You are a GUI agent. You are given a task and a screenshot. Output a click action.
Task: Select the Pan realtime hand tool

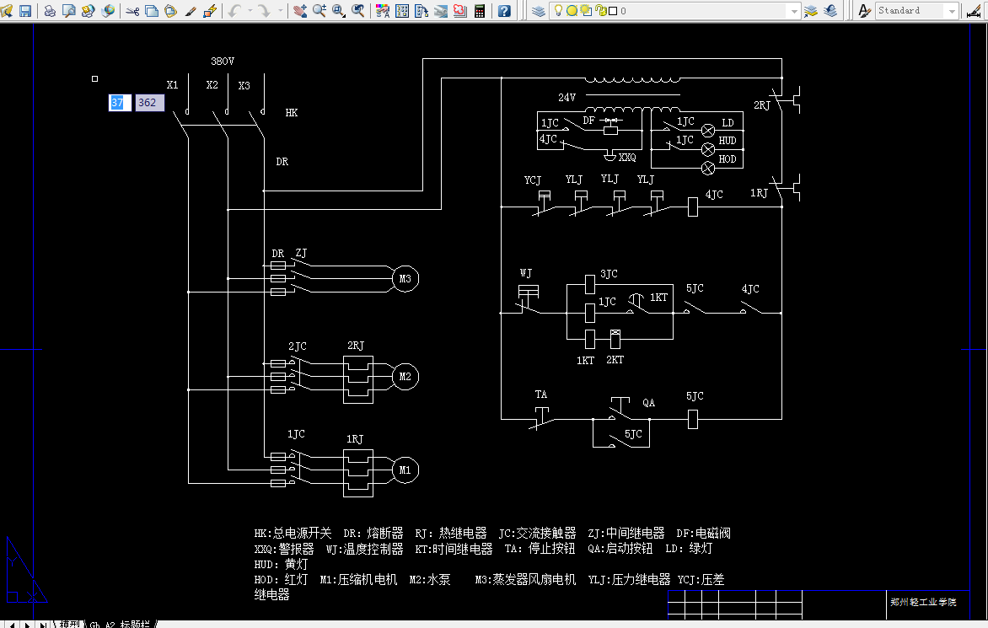click(x=300, y=11)
